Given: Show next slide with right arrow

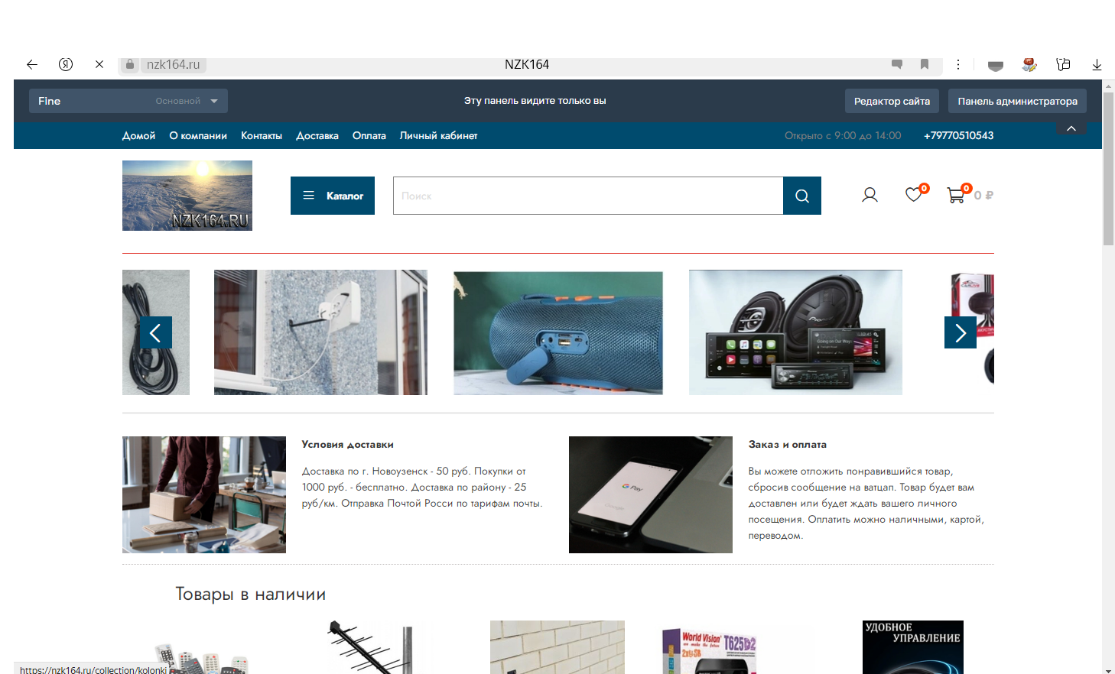Looking at the screenshot, I should [x=961, y=332].
